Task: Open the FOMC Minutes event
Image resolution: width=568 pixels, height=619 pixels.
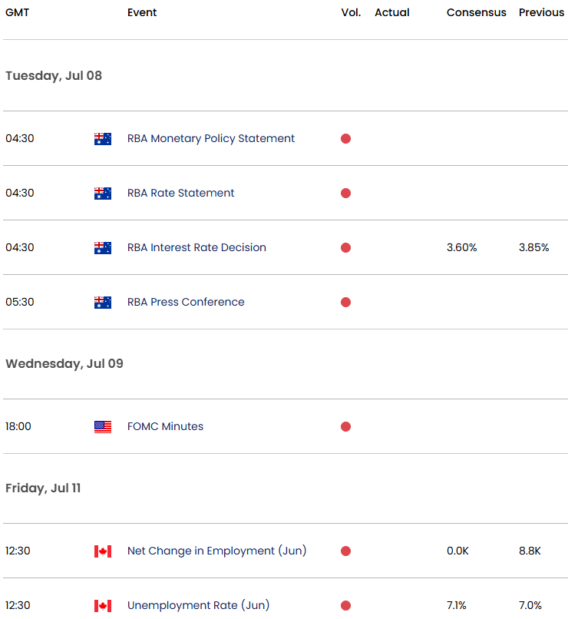Action: click(165, 427)
